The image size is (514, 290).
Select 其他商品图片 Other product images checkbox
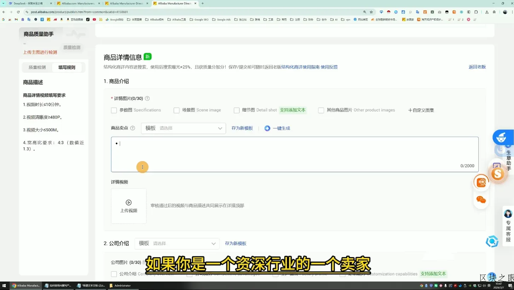click(x=321, y=110)
